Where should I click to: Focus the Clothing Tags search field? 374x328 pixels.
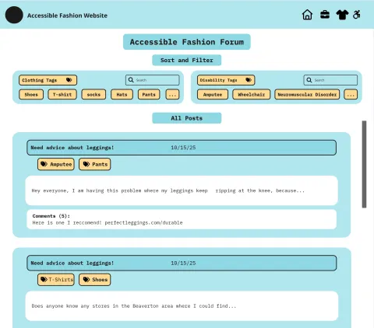pos(153,80)
